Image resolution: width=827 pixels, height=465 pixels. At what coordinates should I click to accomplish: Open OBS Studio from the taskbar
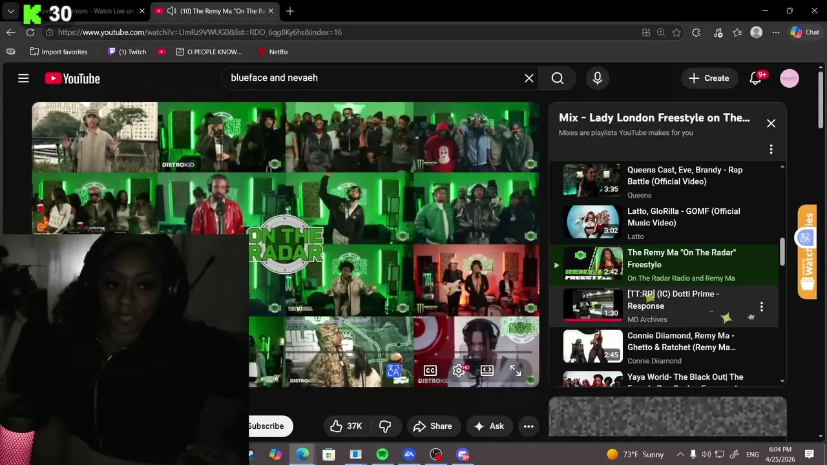point(436,455)
